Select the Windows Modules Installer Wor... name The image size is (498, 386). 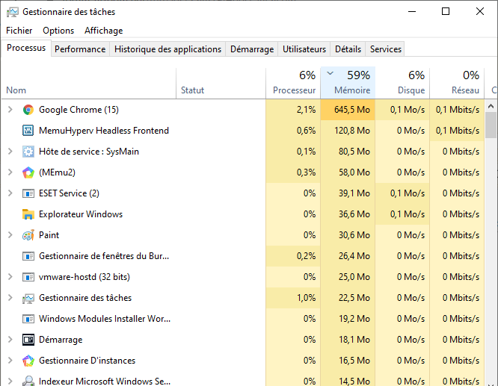point(105,319)
